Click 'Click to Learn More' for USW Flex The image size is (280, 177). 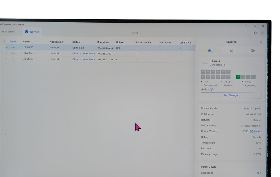click(83, 54)
